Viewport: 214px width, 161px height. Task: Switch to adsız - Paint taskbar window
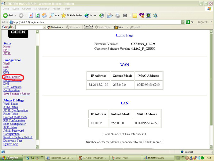pos(126,158)
